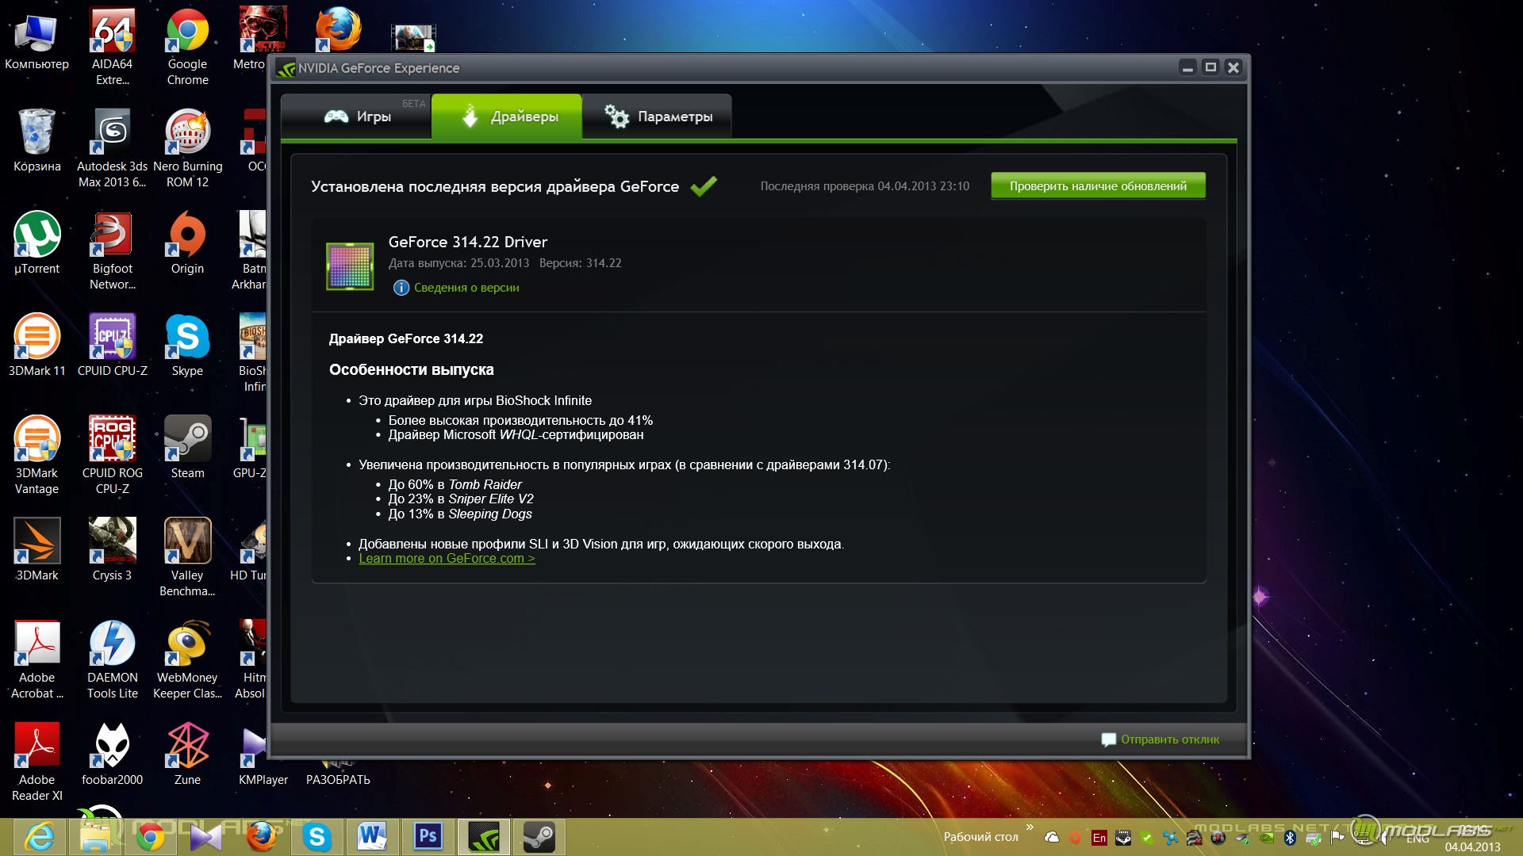This screenshot has height=856, width=1523.
Task: Open CPUID ROG CPU-Z shortcut
Action: click(x=112, y=455)
